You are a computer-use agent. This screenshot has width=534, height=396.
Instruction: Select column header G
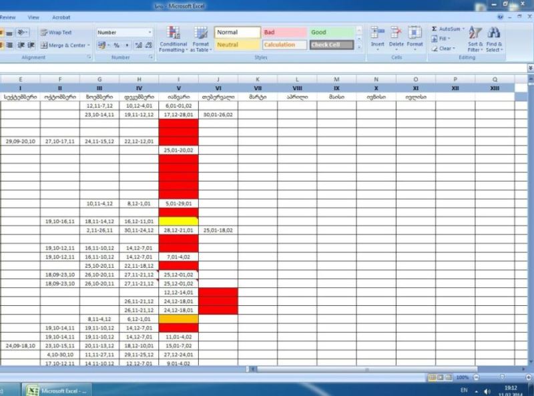pyautogui.click(x=99, y=79)
